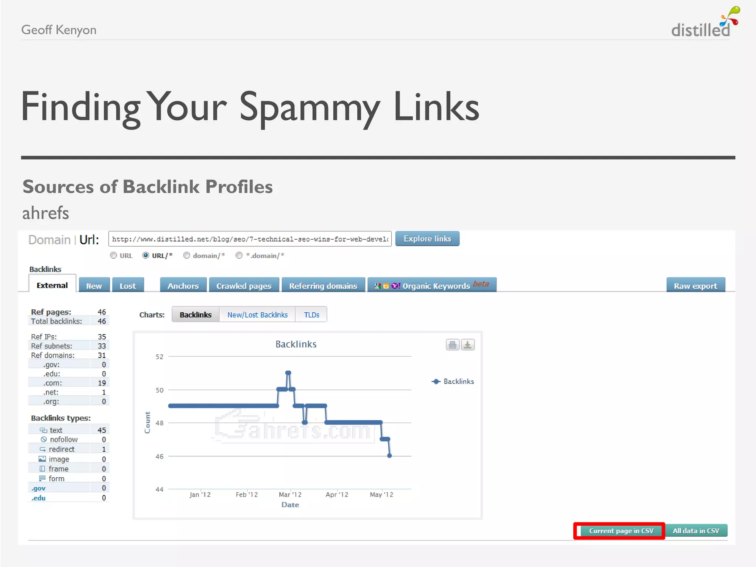The image size is (756, 567).
Task: Click the Backlinks legend marker
Action: [x=436, y=381]
